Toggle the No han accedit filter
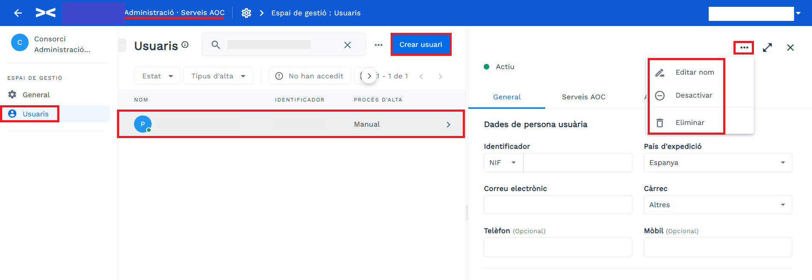 310,76
